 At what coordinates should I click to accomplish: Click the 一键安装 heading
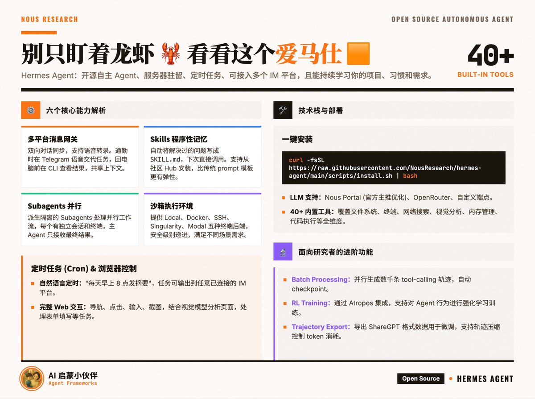(297, 139)
